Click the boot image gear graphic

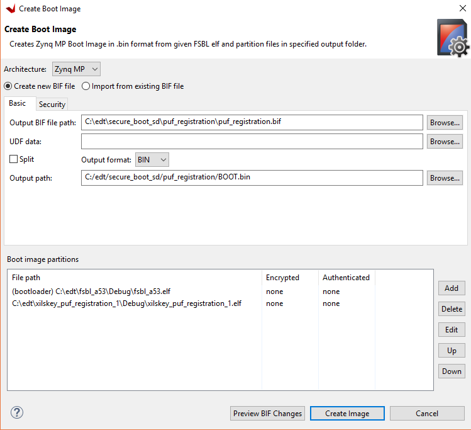[x=453, y=38]
